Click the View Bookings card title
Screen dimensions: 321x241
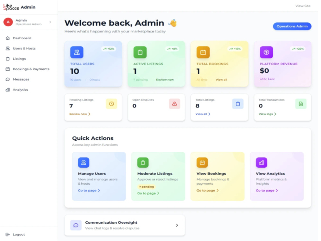pyautogui.click(x=211, y=174)
